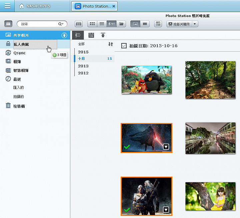Open the Angry Birds thumbnail
This screenshot has width=240, height=218.
pos(147,80)
